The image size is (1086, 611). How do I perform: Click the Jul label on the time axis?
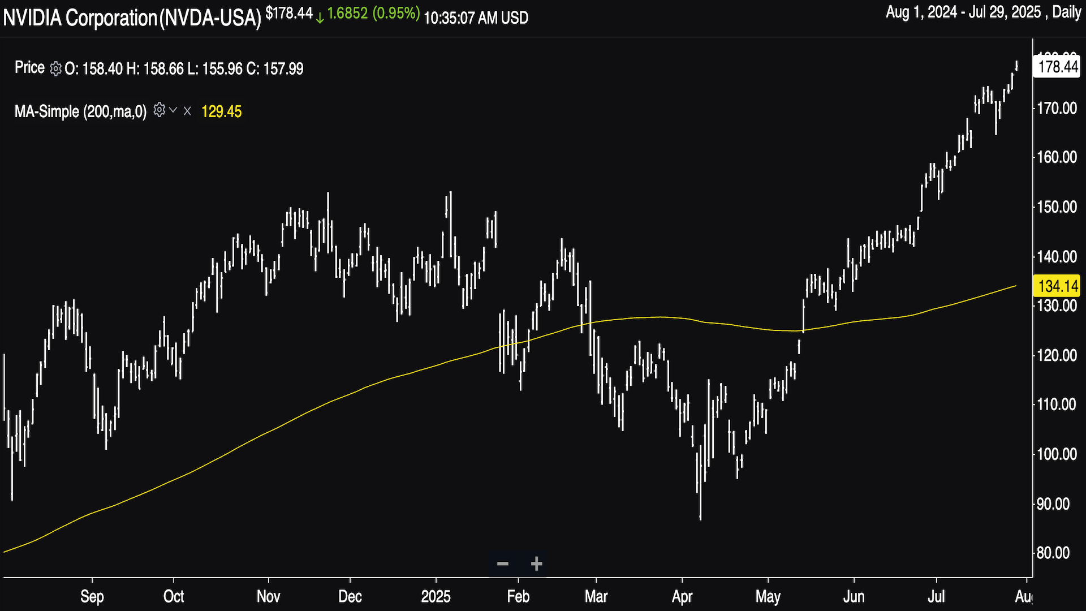click(936, 596)
